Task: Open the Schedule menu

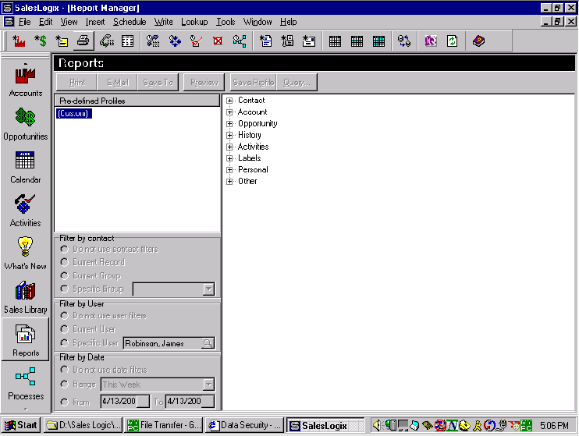Action: tap(130, 22)
